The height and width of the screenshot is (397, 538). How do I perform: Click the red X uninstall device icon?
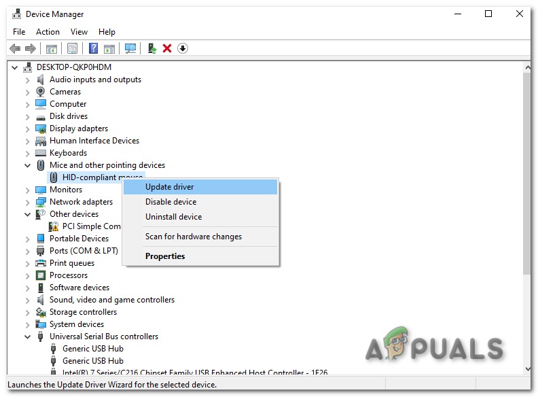167,48
